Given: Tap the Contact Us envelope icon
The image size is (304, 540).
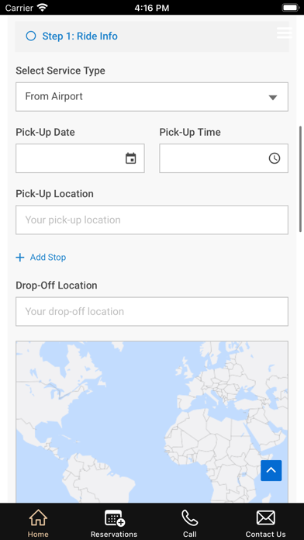Looking at the screenshot, I should point(266,518).
